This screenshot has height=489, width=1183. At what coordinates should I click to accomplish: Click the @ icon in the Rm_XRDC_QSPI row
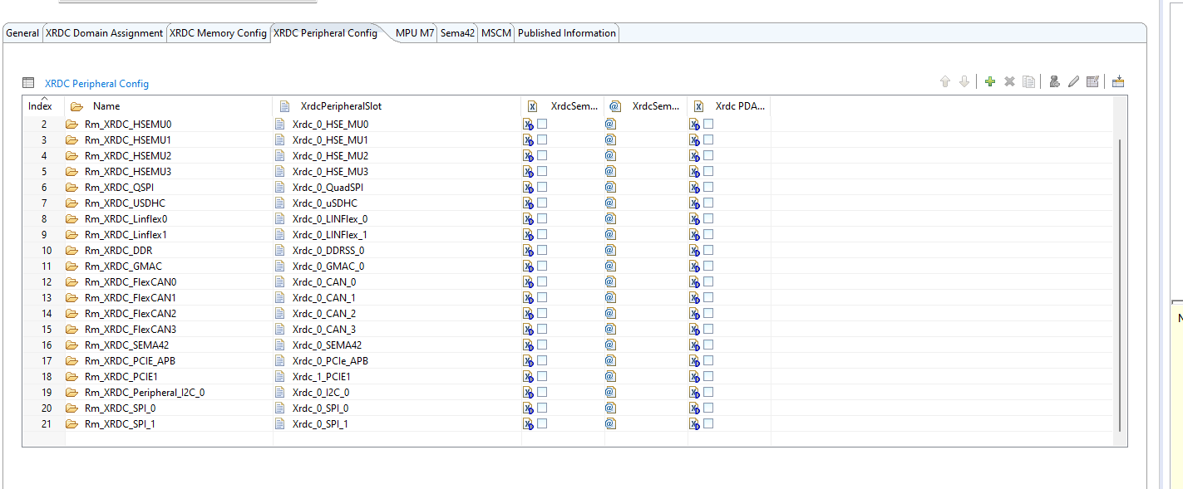coord(610,187)
